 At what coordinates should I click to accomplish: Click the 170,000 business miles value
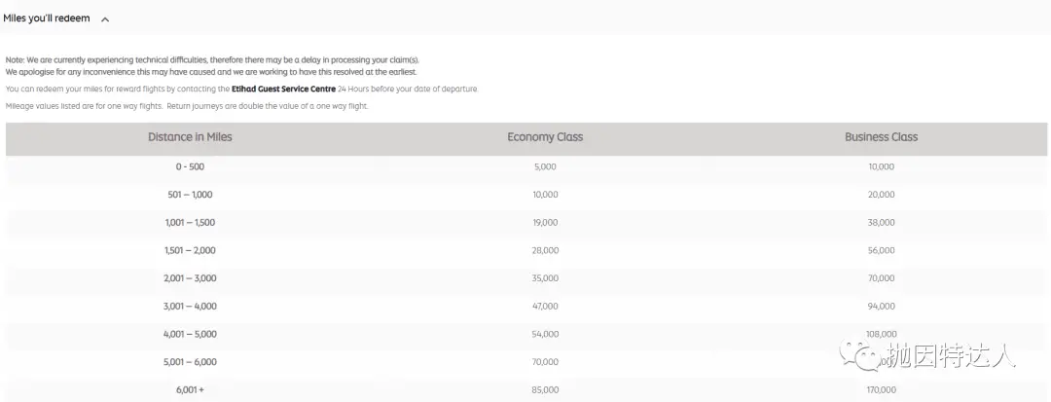tap(881, 390)
